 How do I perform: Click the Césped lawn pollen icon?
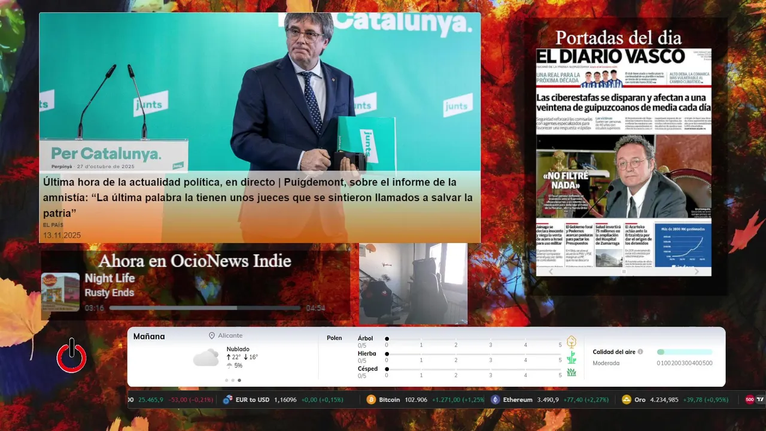pos(572,372)
